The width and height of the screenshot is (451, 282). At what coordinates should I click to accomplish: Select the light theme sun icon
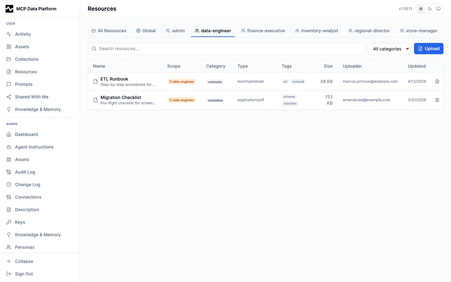click(421, 9)
